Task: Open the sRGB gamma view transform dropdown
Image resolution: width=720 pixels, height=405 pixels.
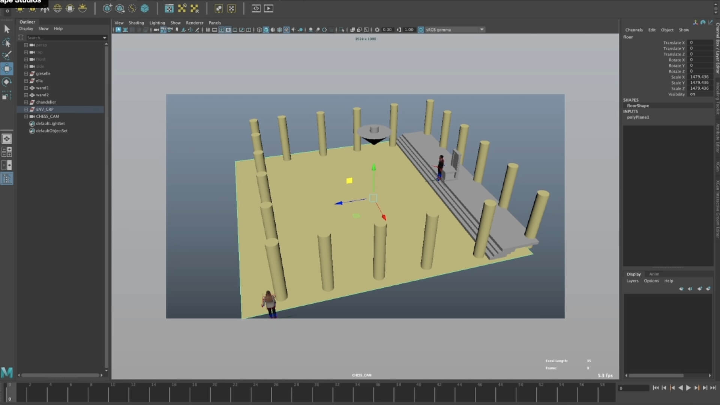Action: [482, 30]
